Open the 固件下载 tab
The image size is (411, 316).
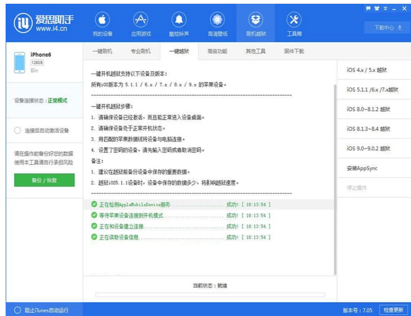click(x=293, y=50)
